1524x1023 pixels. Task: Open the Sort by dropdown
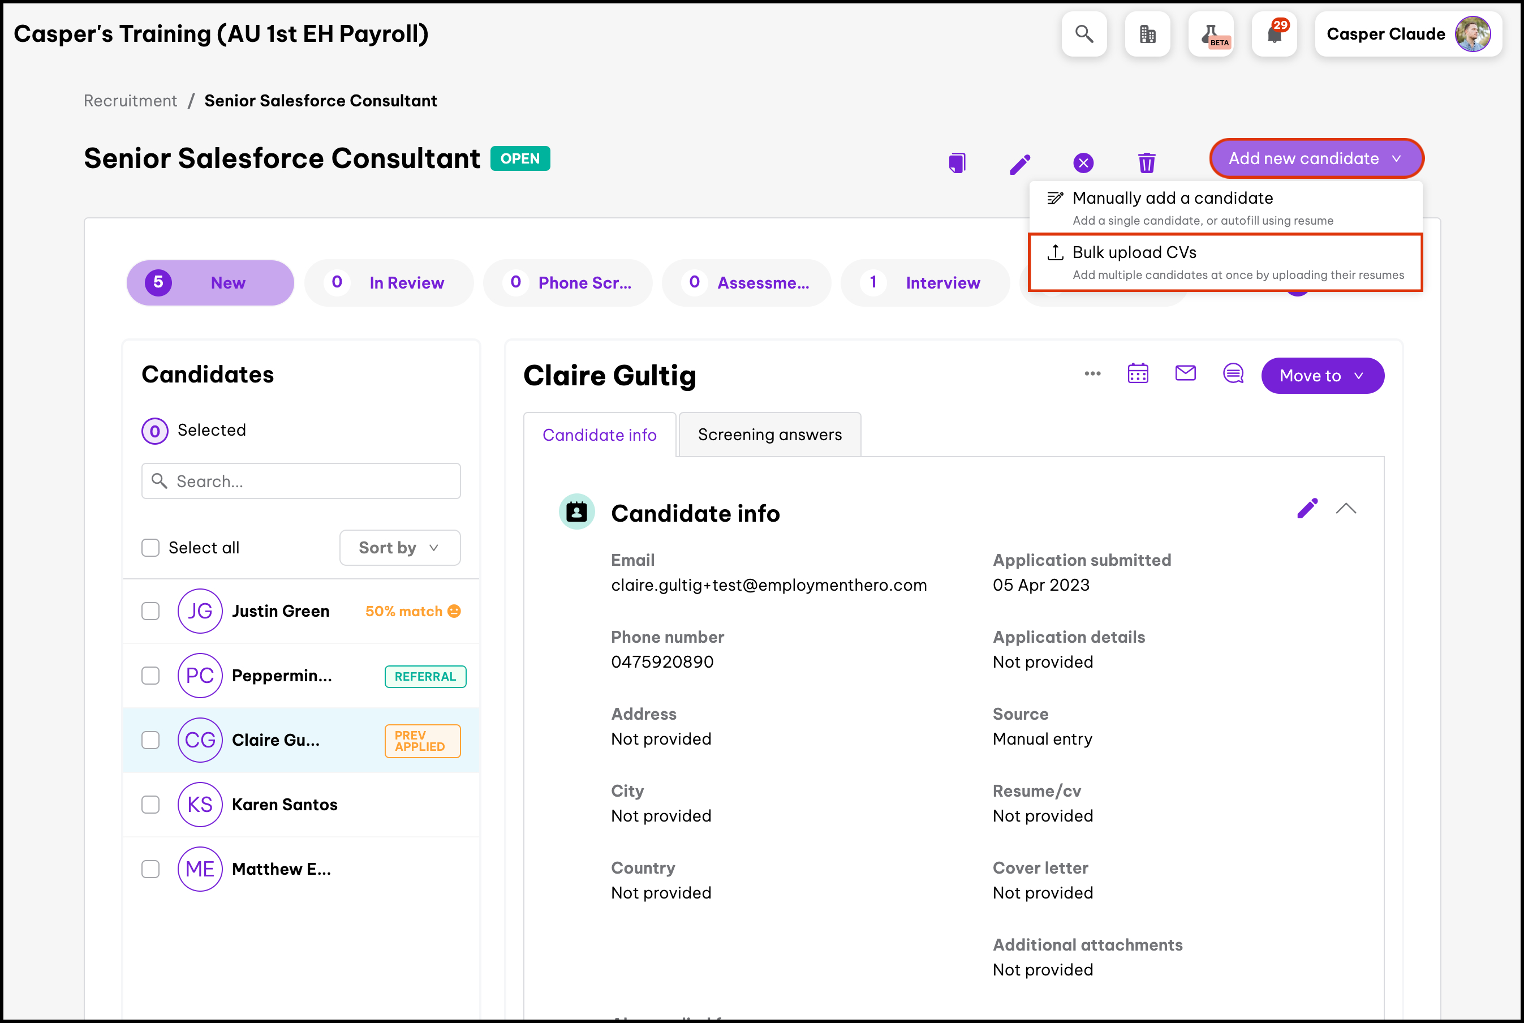[400, 547]
